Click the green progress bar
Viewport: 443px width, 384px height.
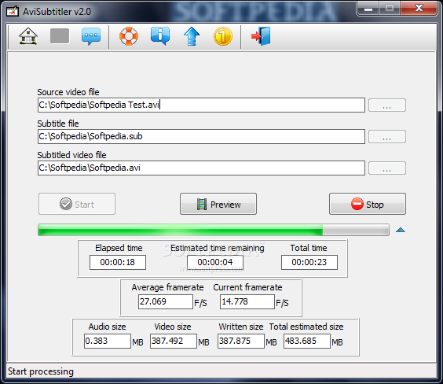[214, 230]
